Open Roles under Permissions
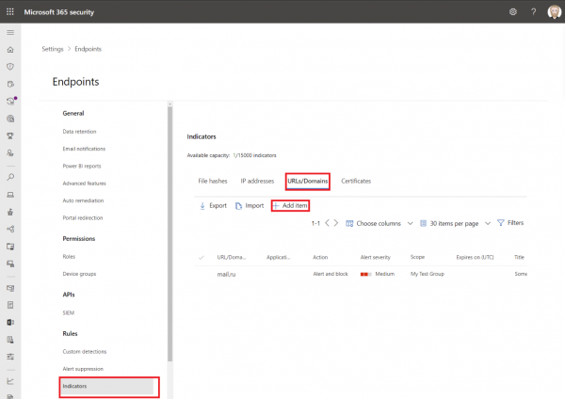This screenshot has height=399, width=565. (69, 257)
